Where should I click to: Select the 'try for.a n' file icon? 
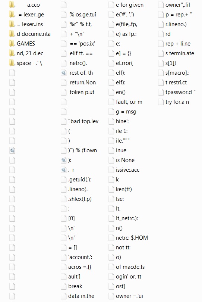pyautogui.click(x=161, y=102)
